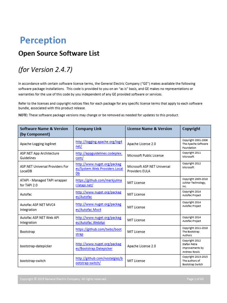Click the footer 'Page 1 of 63'
The height and width of the screenshot is (303, 227).
click(195, 279)
